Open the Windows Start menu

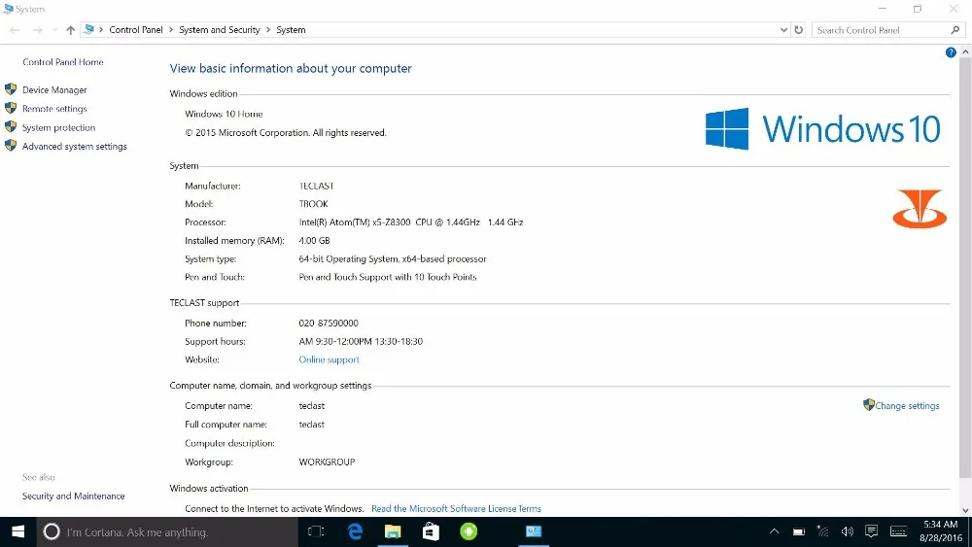coord(17,532)
